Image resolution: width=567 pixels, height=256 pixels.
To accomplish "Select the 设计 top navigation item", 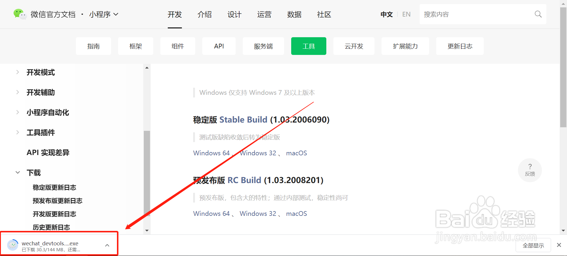I will pos(234,14).
